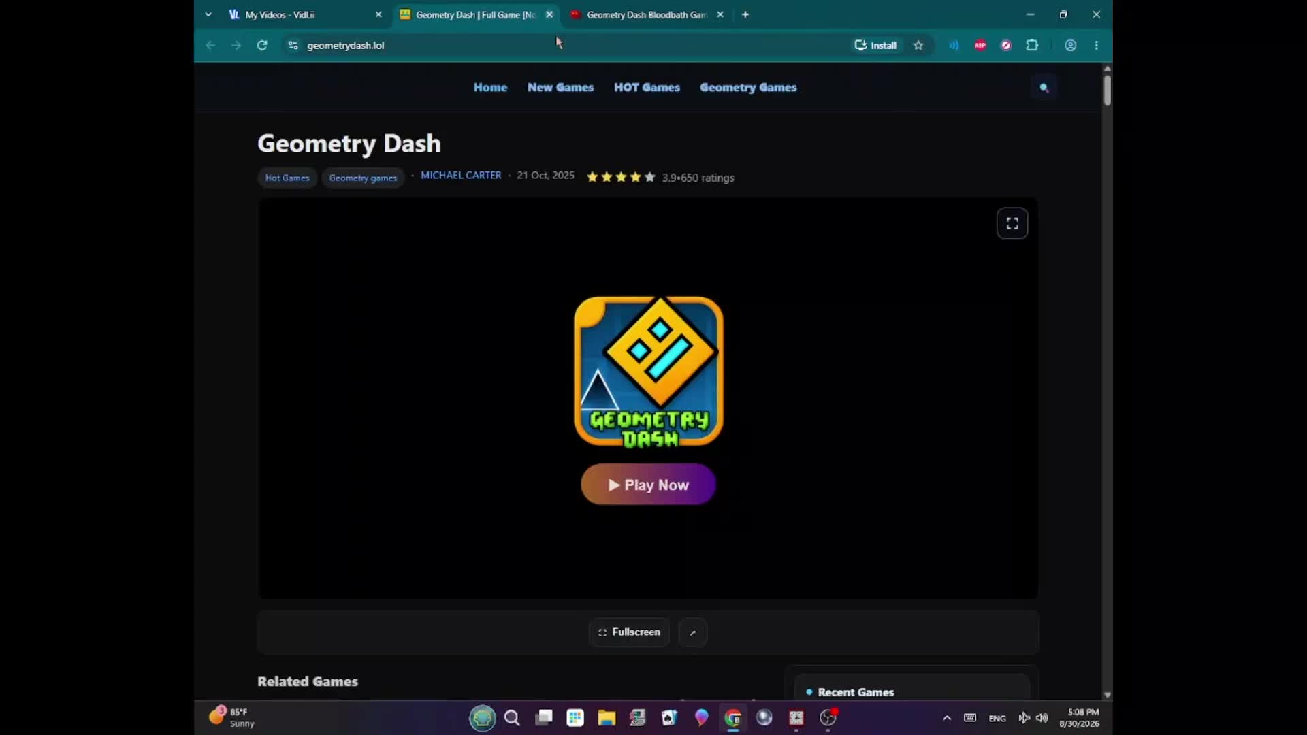Open the Chrome icon on the taskbar

[733, 718]
